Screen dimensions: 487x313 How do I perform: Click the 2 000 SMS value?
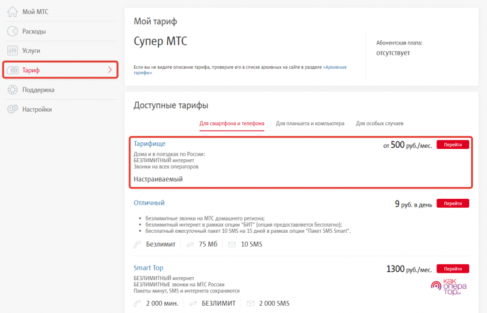click(x=275, y=303)
